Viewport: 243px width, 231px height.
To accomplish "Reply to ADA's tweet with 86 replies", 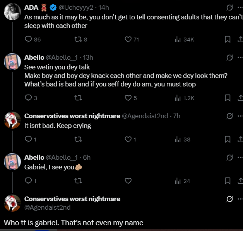I will [x=28, y=39].
